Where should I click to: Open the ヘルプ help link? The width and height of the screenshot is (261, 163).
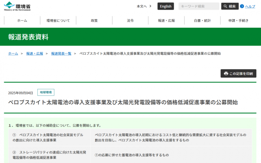pyautogui.click(x=250, y=7)
